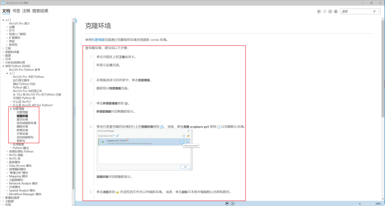Click the back navigation arrow icon
Viewport: 385px width, 206px height.
tap(319, 11)
